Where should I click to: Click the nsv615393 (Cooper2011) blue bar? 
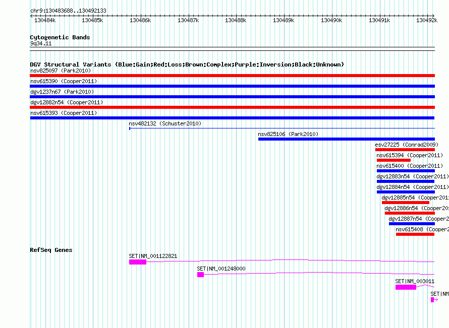232,118
